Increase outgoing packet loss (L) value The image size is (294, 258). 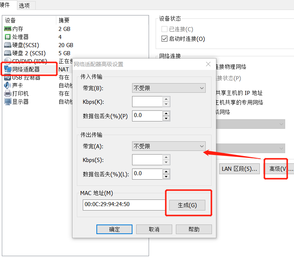tap(166, 172)
